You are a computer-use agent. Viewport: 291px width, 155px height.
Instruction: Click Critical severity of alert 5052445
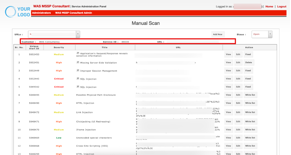click(59, 79)
